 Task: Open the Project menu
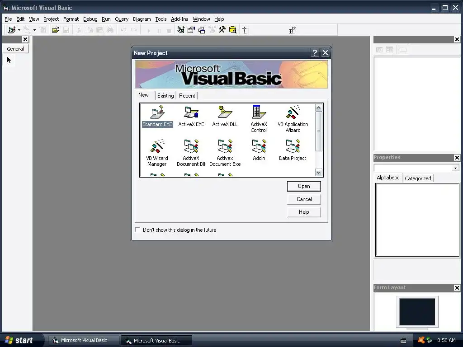51,19
